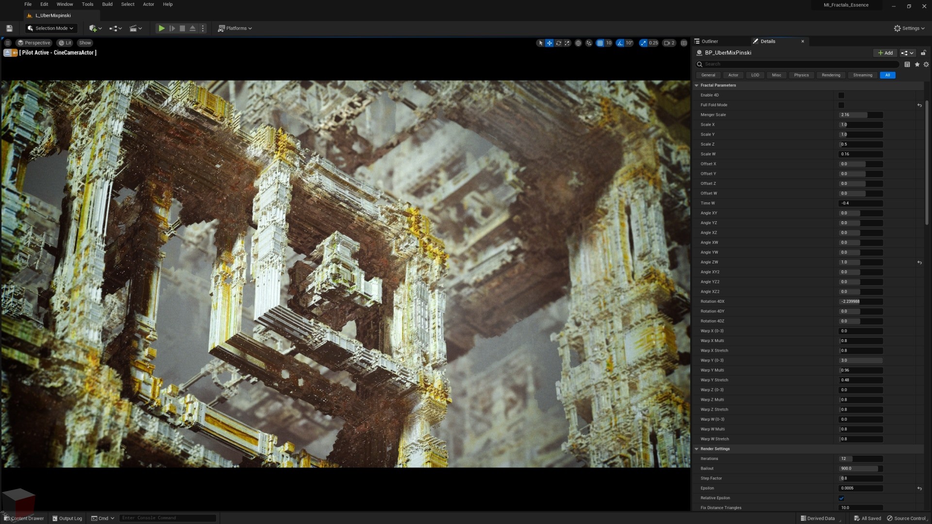
Task: Toggle rotation snapping angle icon
Action: (x=620, y=43)
